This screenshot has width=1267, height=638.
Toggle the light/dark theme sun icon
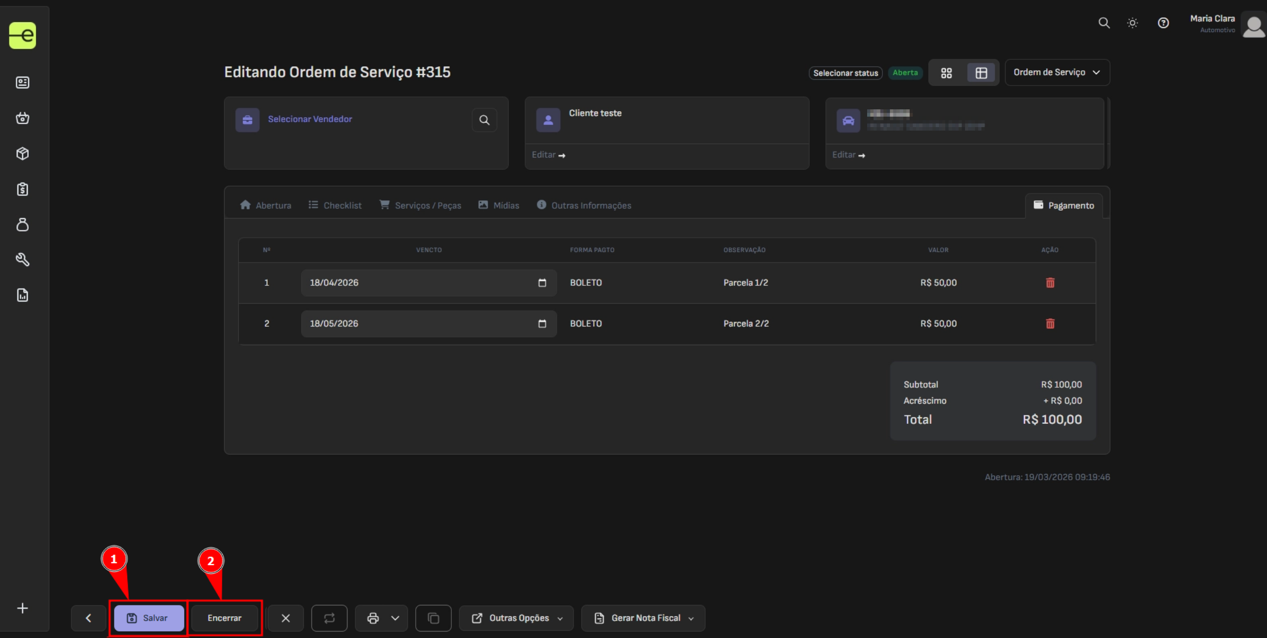click(x=1132, y=23)
